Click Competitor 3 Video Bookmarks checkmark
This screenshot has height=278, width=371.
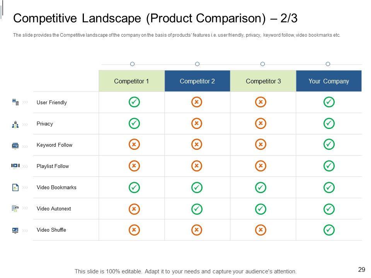click(261, 187)
